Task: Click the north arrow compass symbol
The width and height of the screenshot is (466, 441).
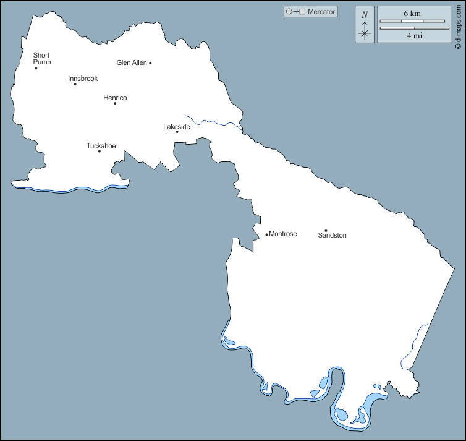Action: [x=365, y=24]
